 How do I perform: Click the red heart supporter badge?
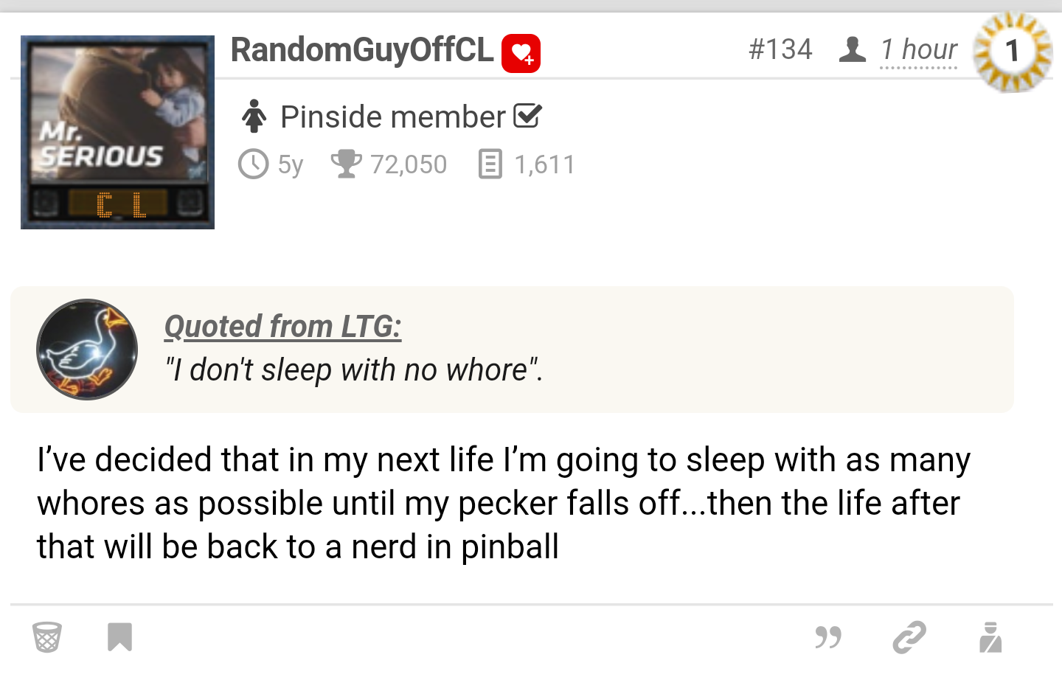521,53
